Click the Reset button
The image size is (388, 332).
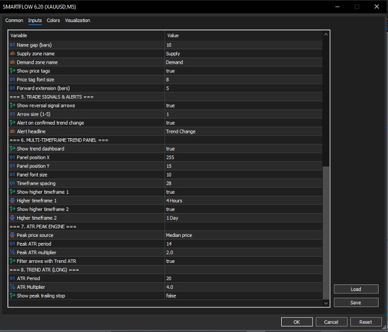pyautogui.click(x=365, y=322)
